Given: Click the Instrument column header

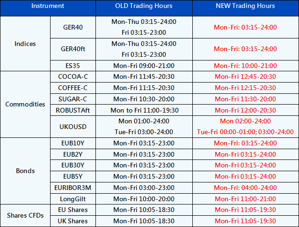Looking at the screenshot, I should click(47, 6).
